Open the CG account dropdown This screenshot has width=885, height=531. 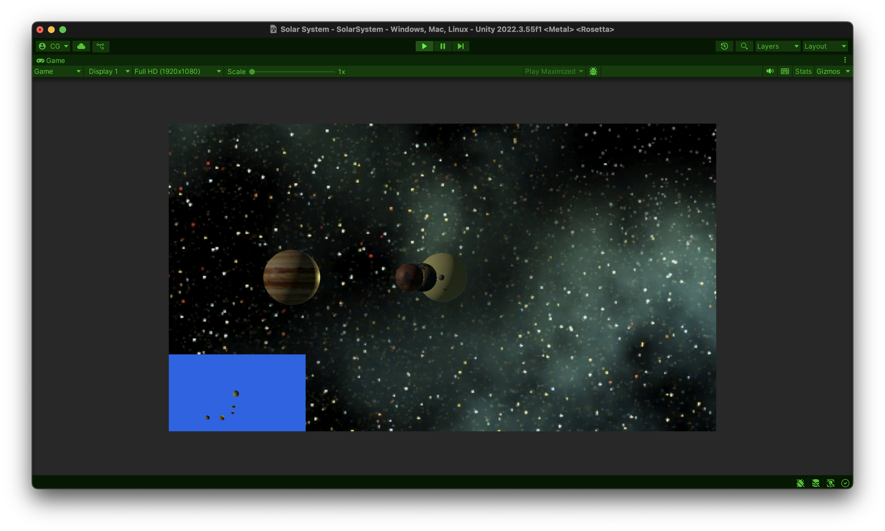53,46
